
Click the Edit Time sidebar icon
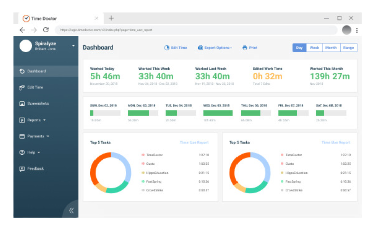coord(22,87)
